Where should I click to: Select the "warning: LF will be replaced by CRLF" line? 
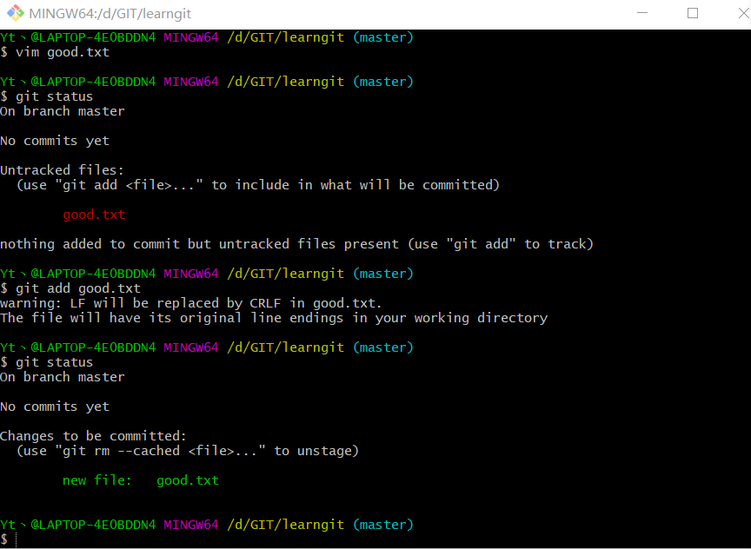[191, 303]
